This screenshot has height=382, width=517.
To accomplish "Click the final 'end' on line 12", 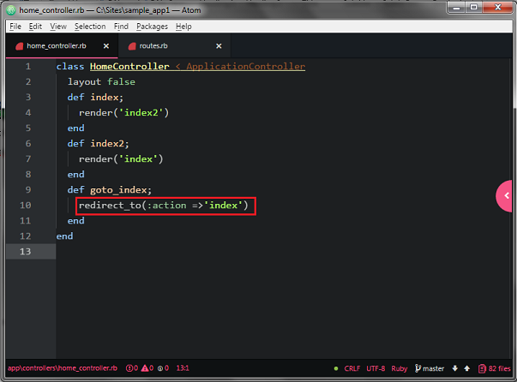I will tap(64, 236).
